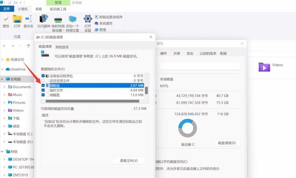
Task: Click the Up directory arrow
Action: click(28, 46)
